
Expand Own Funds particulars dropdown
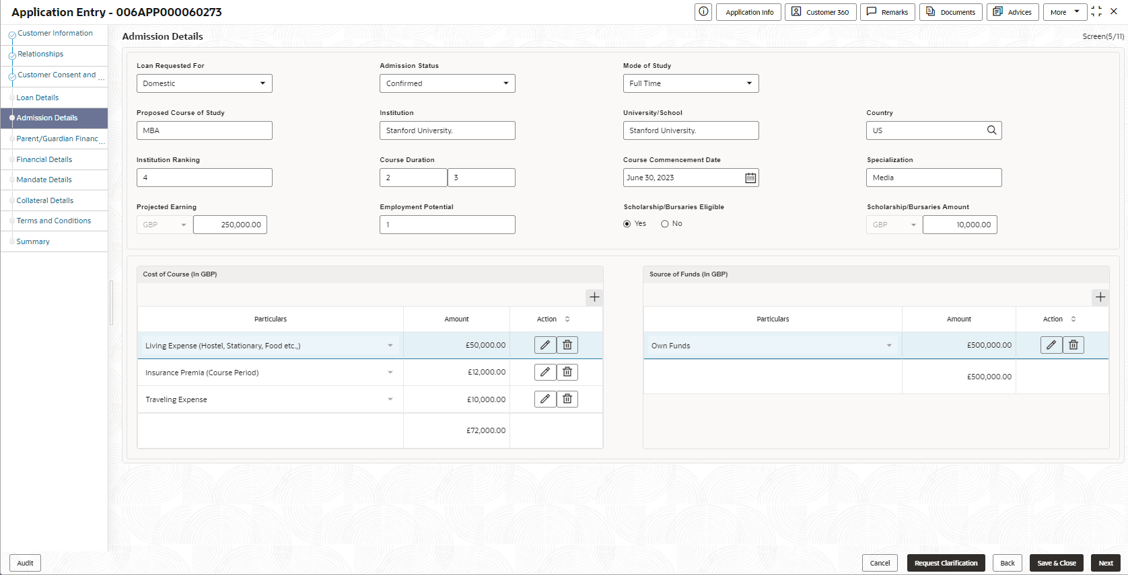[x=889, y=346]
